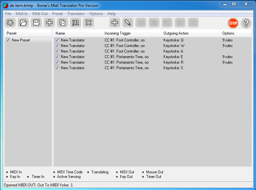Rename preset with IR icon

[76, 23]
